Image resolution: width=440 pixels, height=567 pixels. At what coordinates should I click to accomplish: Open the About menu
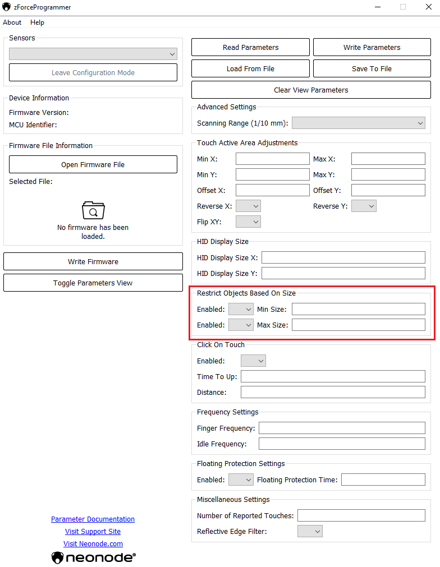click(x=12, y=22)
